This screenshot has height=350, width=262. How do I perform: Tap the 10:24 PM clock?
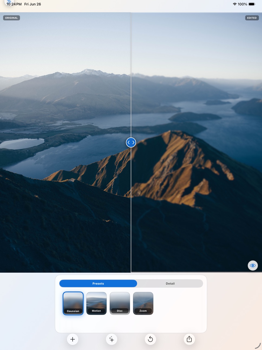tap(14, 4)
